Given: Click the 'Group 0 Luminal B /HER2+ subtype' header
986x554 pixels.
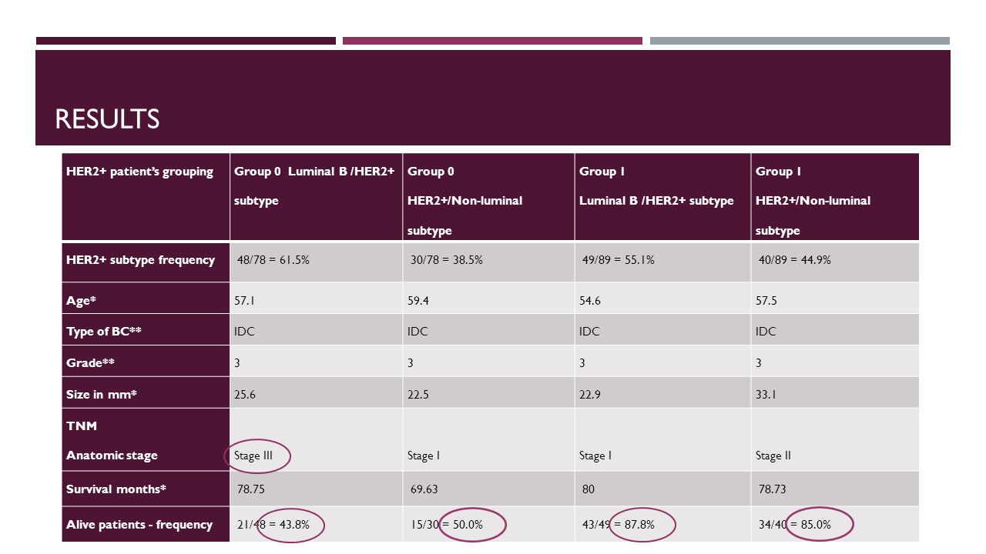Looking at the screenshot, I should pos(316,197).
